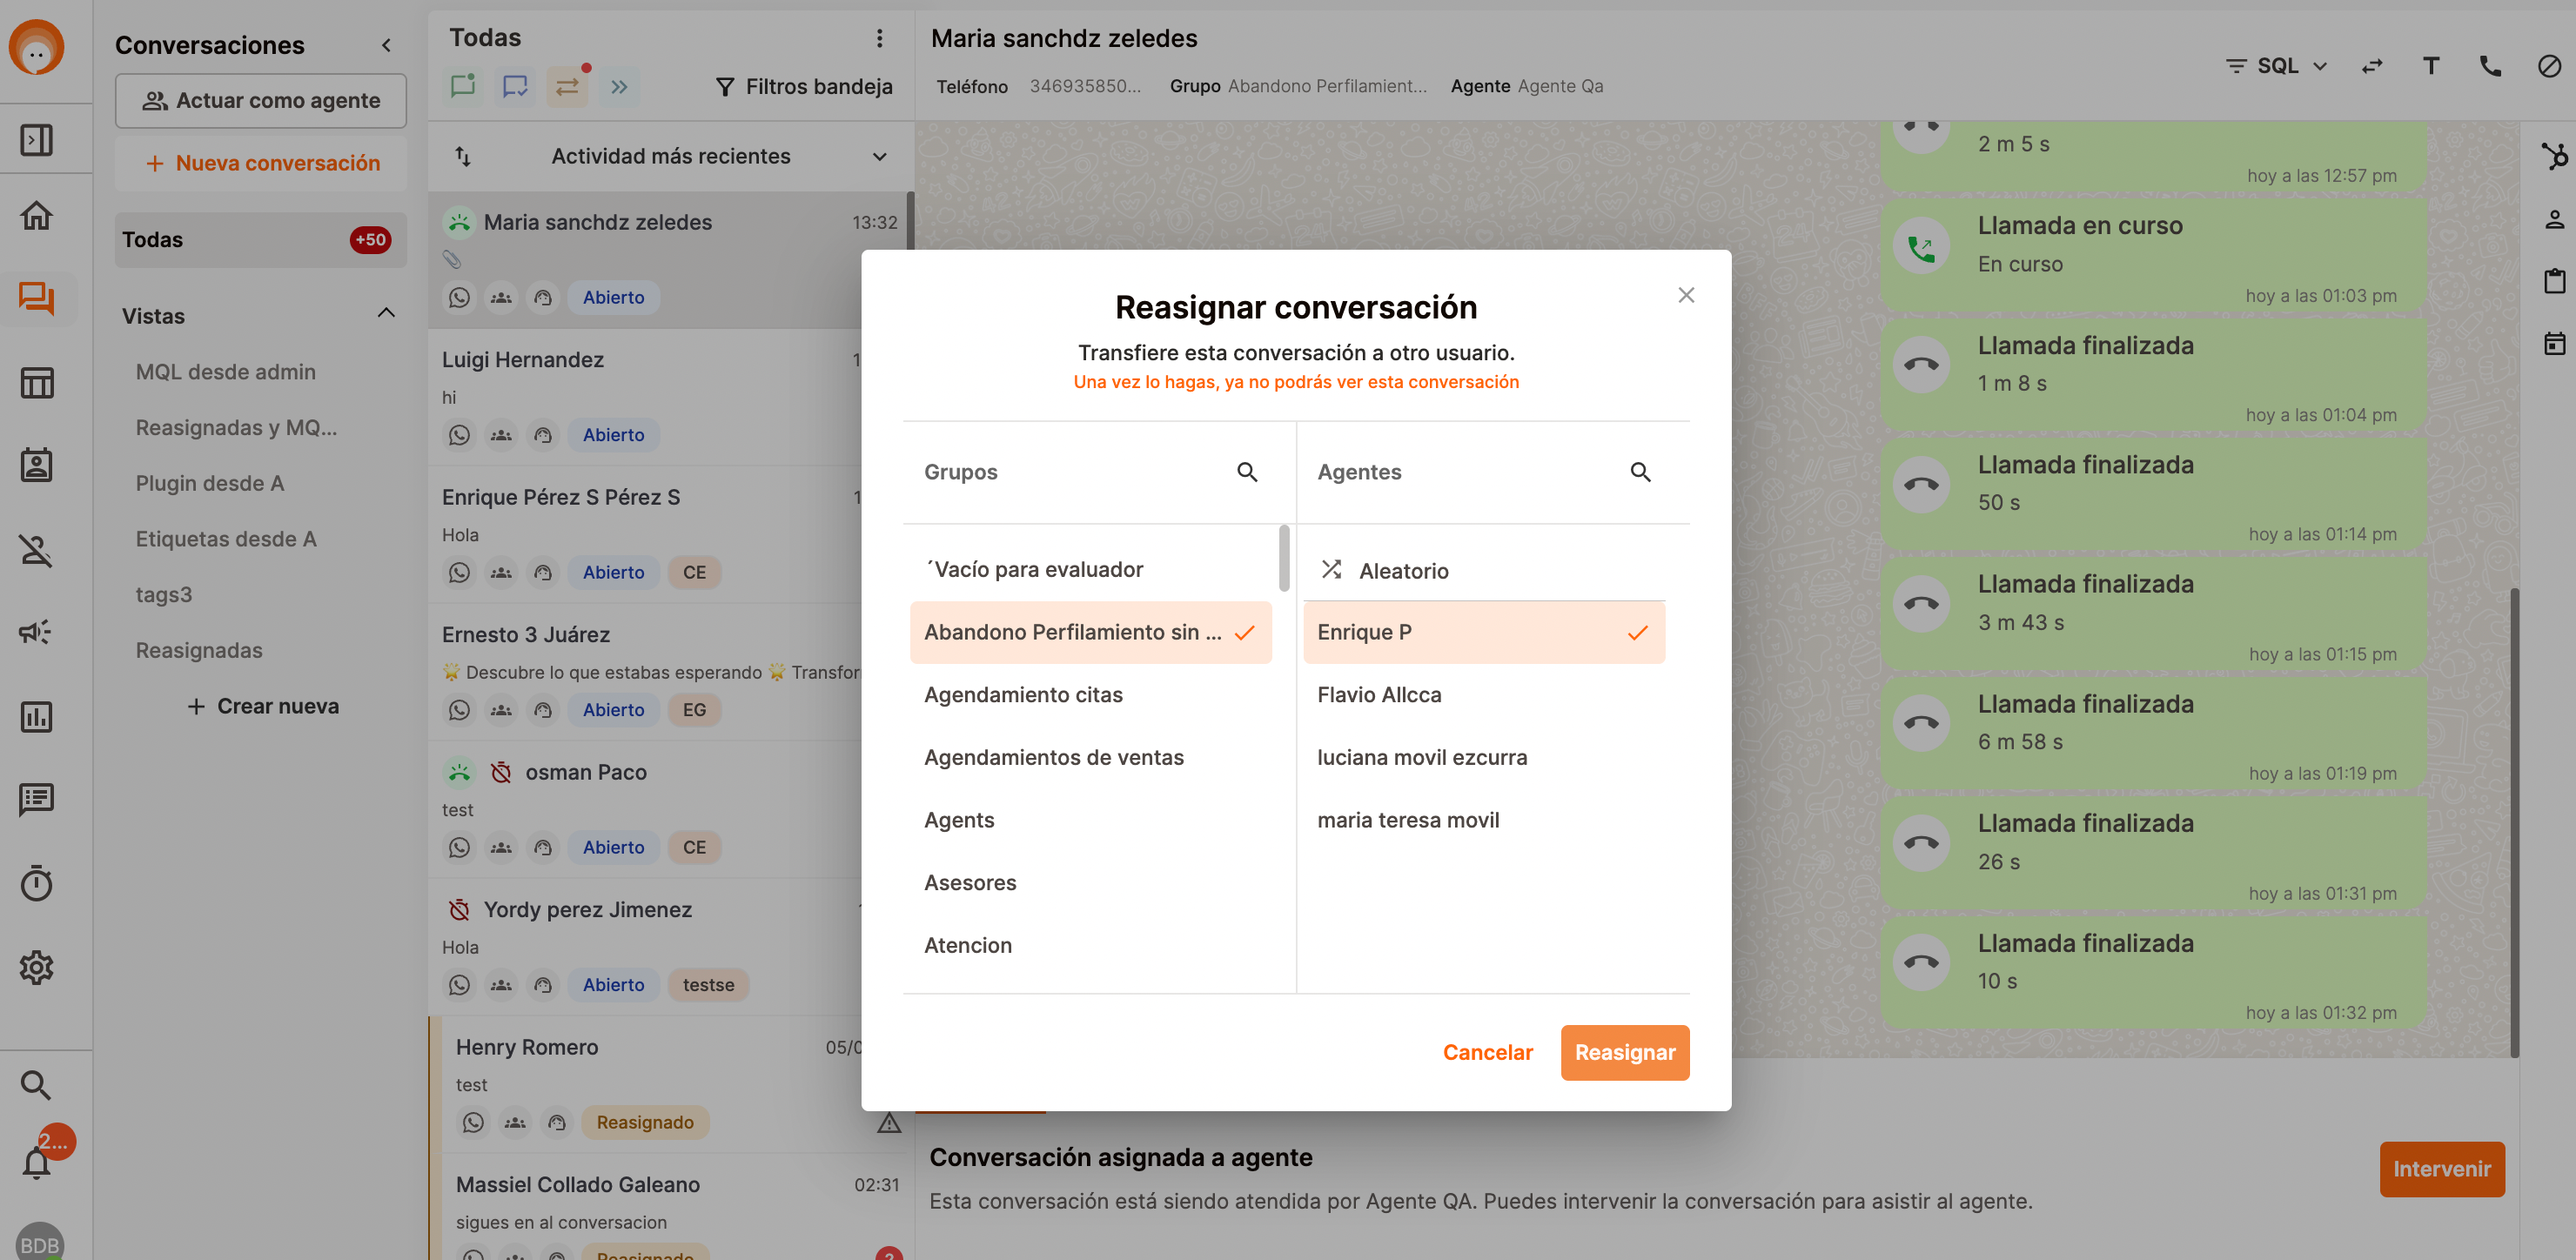Click the search icon in Grupos column
2576x1260 pixels.
[x=1246, y=472]
